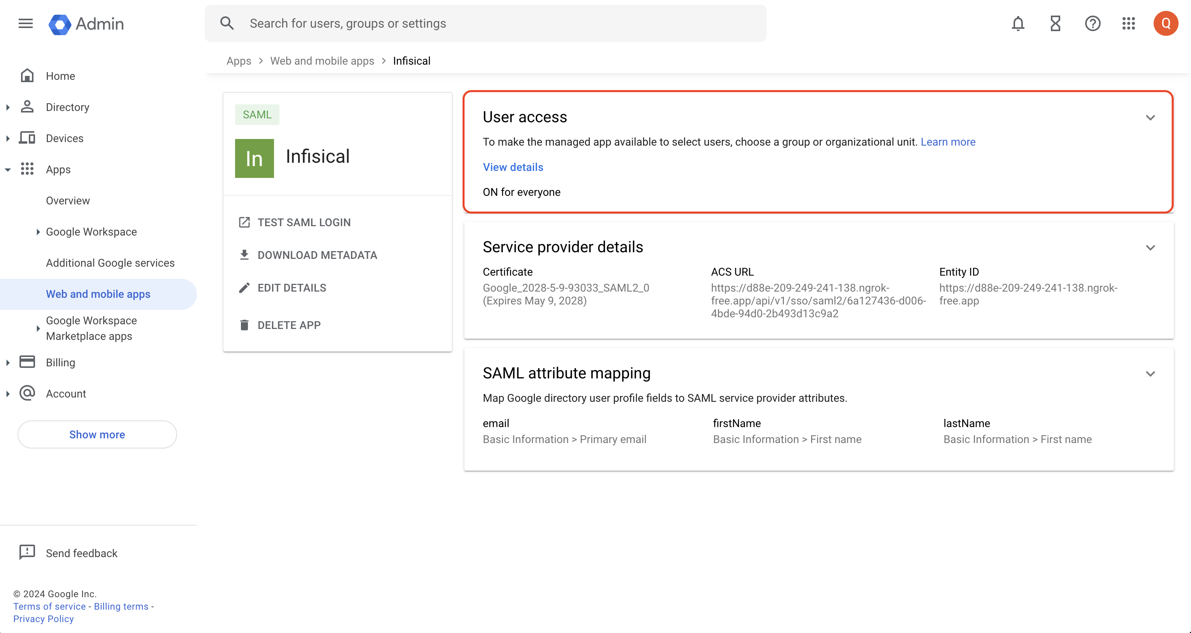Open the help question mark icon
The image size is (1191, 633).
pyautogui.click(x=1093, y=23)
